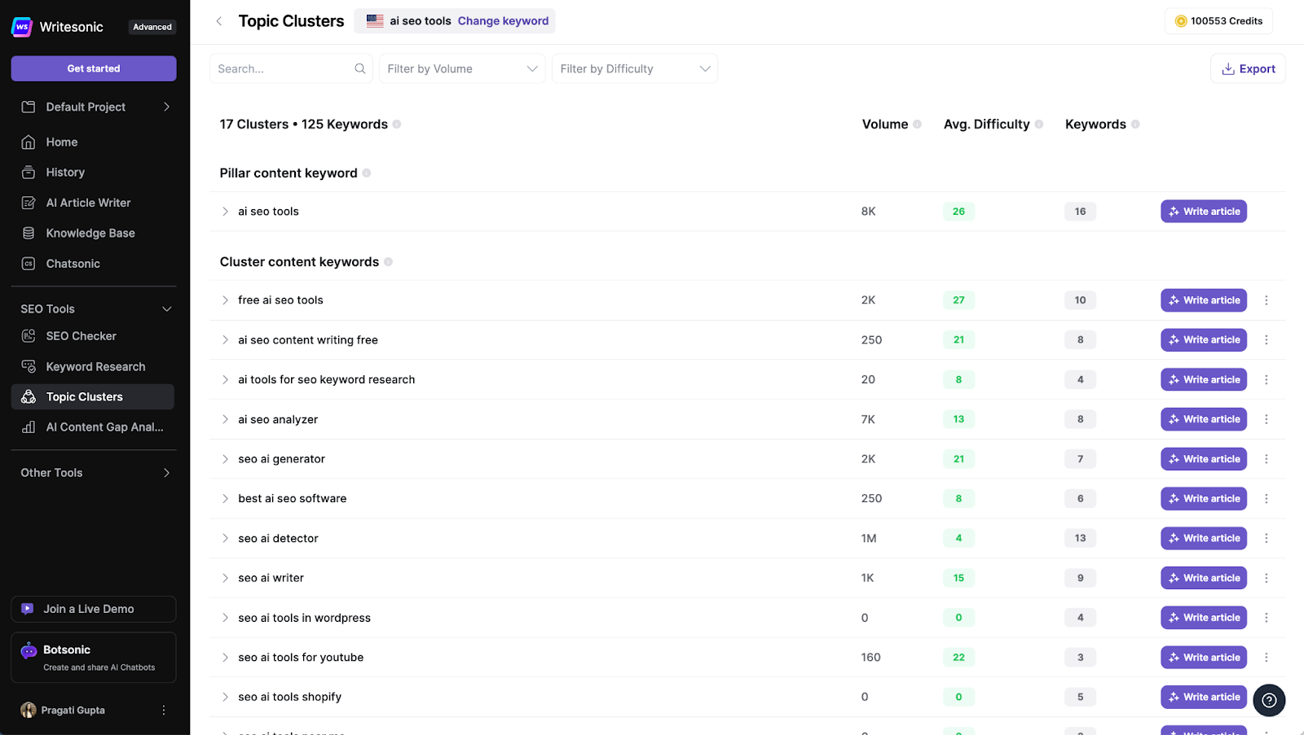Click Write article for ai seo content writing free
Viewport: 1304px width, 735px height.
(x=1204, y=340)
